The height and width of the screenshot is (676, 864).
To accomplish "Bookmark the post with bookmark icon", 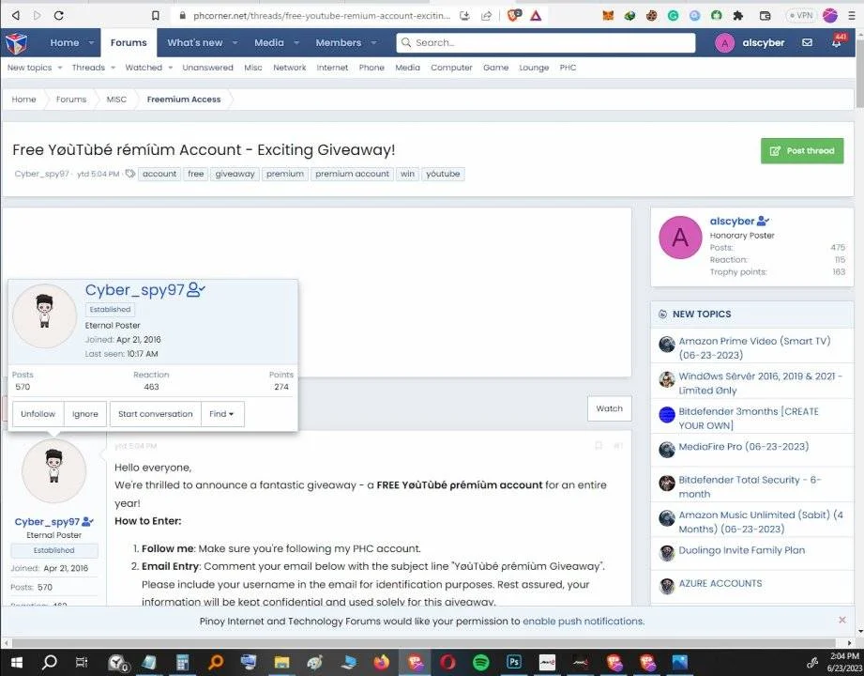I will pos(599,446).
